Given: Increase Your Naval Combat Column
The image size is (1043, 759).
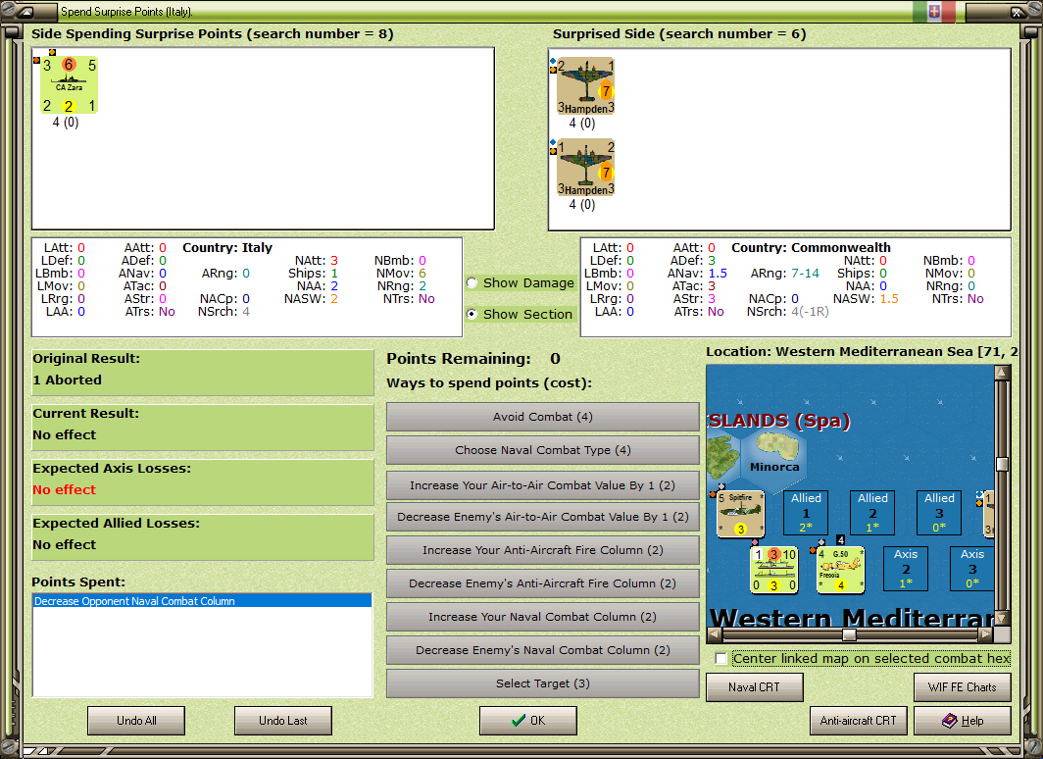Looking at the screenshot, I should tap(543, 617).
